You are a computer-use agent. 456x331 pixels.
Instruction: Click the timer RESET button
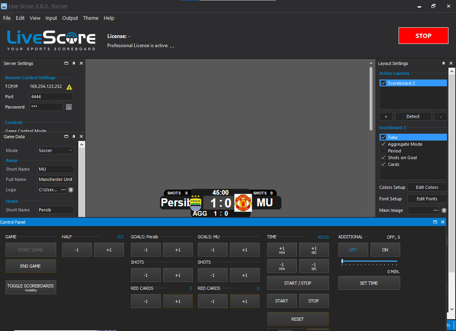(298, 319)
